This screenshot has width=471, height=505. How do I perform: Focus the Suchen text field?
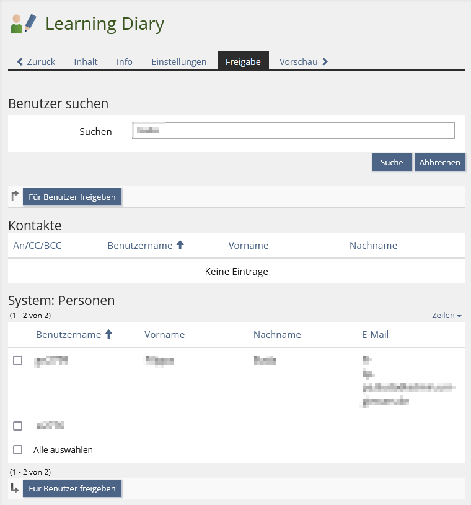293,130
